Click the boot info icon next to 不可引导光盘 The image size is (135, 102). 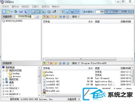pos(38,17)
